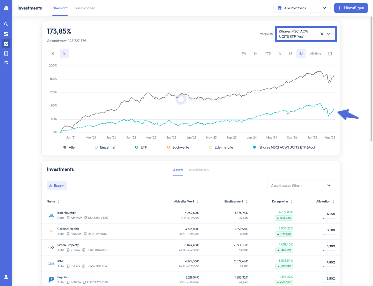Viewport: 373px width, 286px height.
Task: Copy Paychex WKN 868284
Action: (68, 282)
